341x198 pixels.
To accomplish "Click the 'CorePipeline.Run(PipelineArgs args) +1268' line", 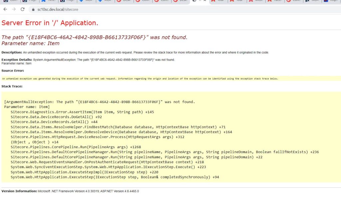I will point(76,147).
